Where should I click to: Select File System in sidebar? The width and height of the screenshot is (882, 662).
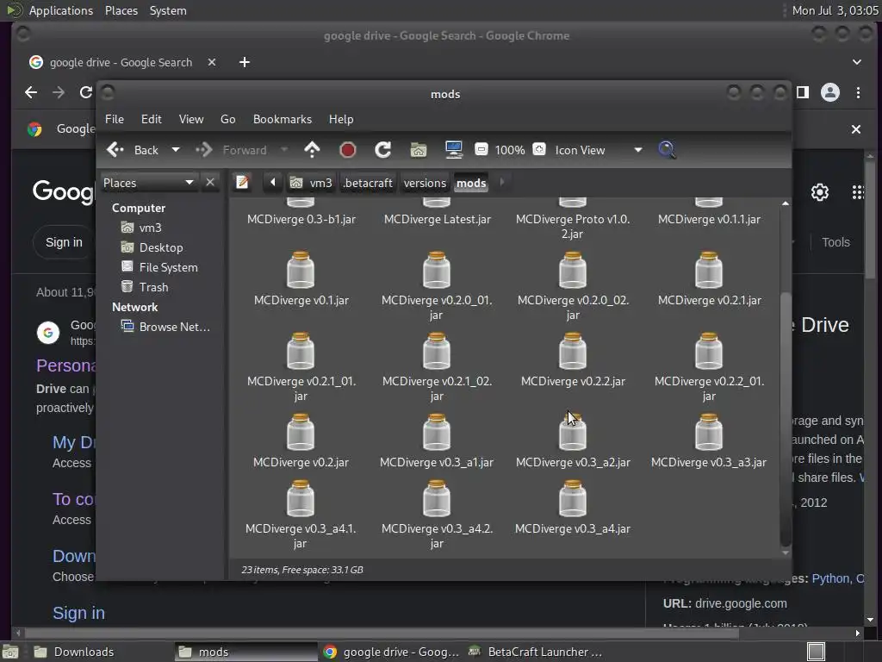pos(159,267)
